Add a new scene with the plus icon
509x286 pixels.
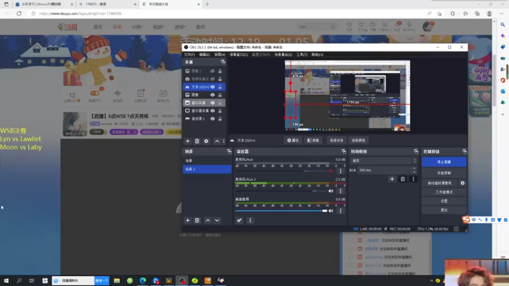[188, 221]
